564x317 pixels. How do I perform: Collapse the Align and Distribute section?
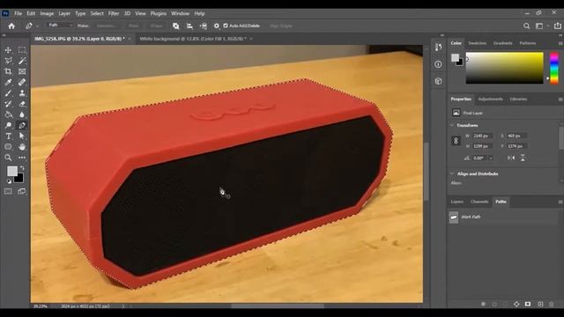(452, 173)
